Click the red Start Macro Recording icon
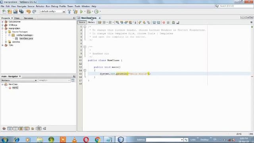 (x=164, y=22)
